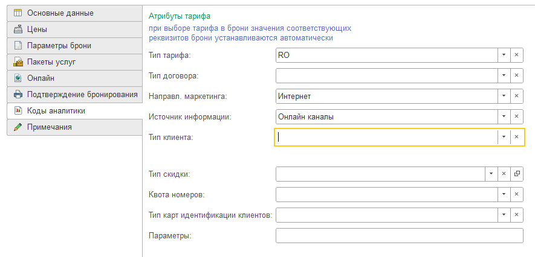
Task: Clear the Тип тарифа field value
Action: [517, 55]
